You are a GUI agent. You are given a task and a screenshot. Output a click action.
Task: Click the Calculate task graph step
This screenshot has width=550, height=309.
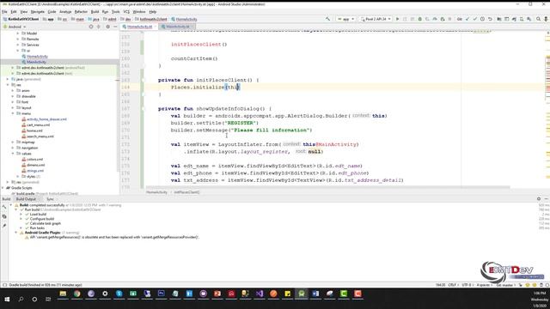pos(46,223)
